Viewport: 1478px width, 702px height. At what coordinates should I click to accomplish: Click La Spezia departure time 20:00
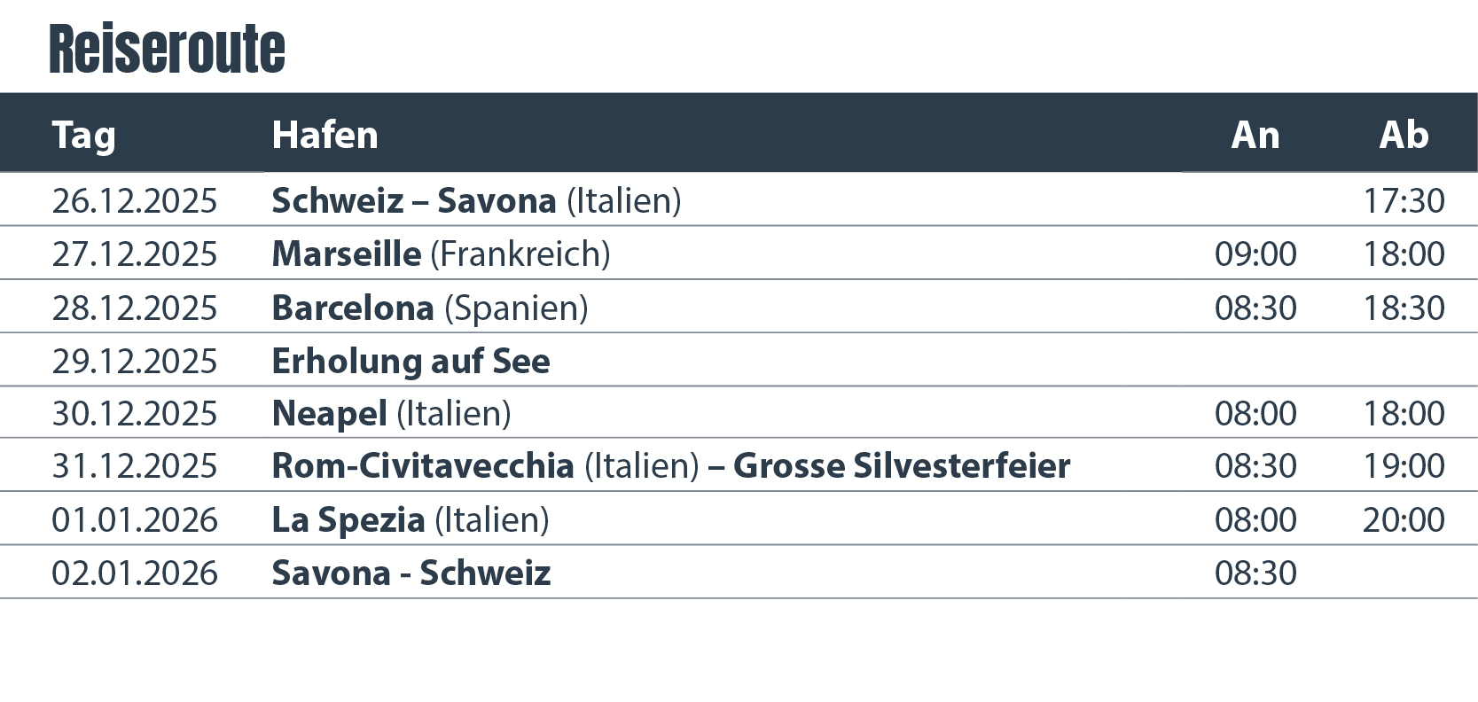(1404, 520)
